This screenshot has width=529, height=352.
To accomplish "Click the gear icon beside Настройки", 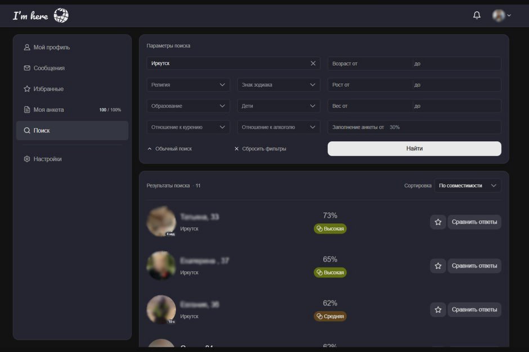I will (27, 159).
